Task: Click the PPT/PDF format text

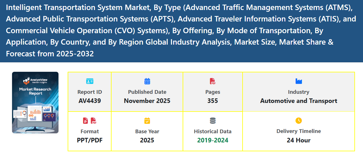Action: [x=90, y=140]
